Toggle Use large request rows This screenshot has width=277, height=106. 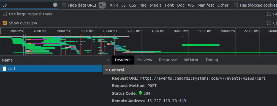(5, 14)
